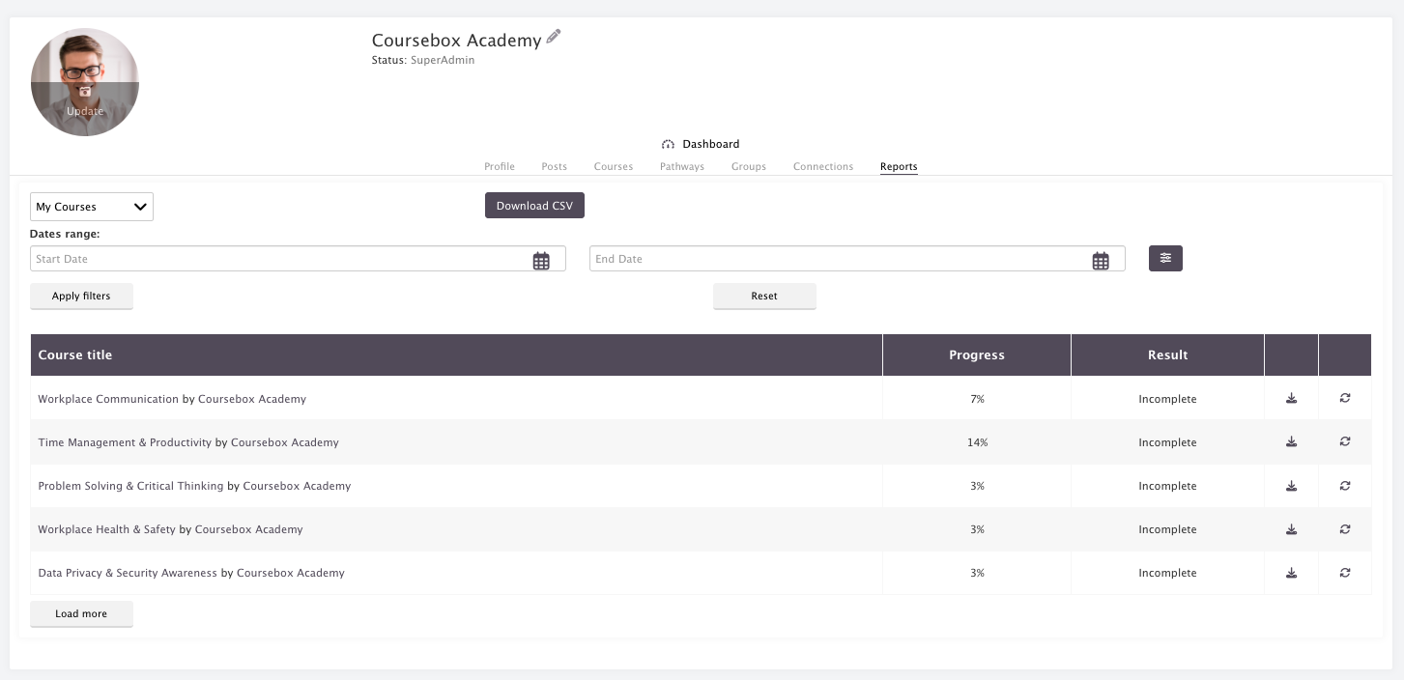Download report for Data Privacy & Security Awareness

click(1291, 573)
